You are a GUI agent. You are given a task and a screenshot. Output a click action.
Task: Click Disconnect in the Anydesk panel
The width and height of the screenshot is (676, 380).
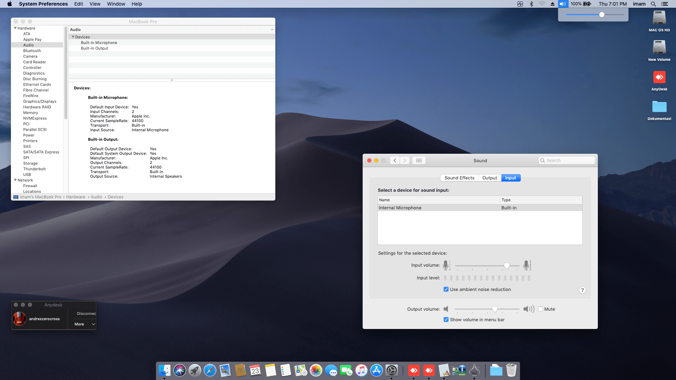coord(86,313)
